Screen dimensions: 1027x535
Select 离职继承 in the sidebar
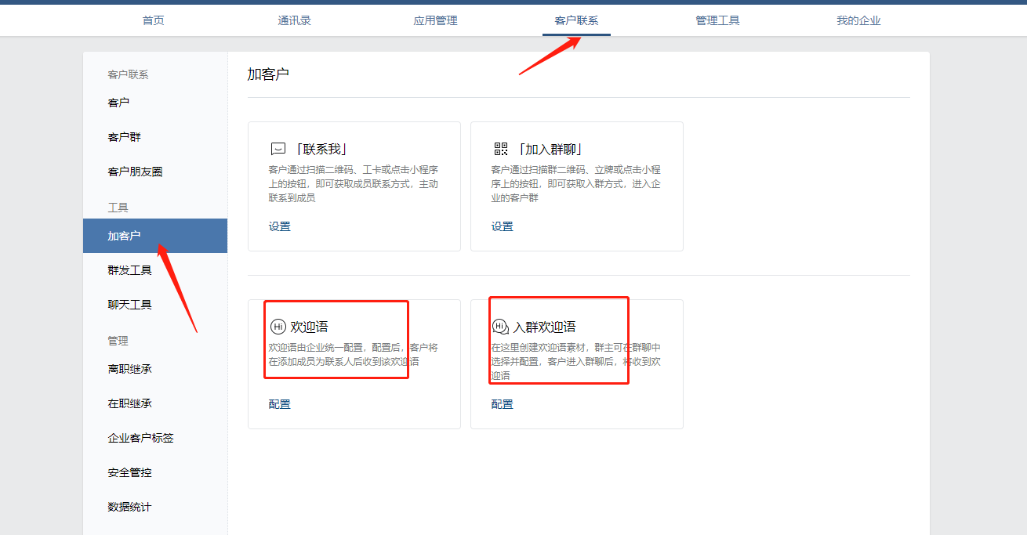[129, 369]
